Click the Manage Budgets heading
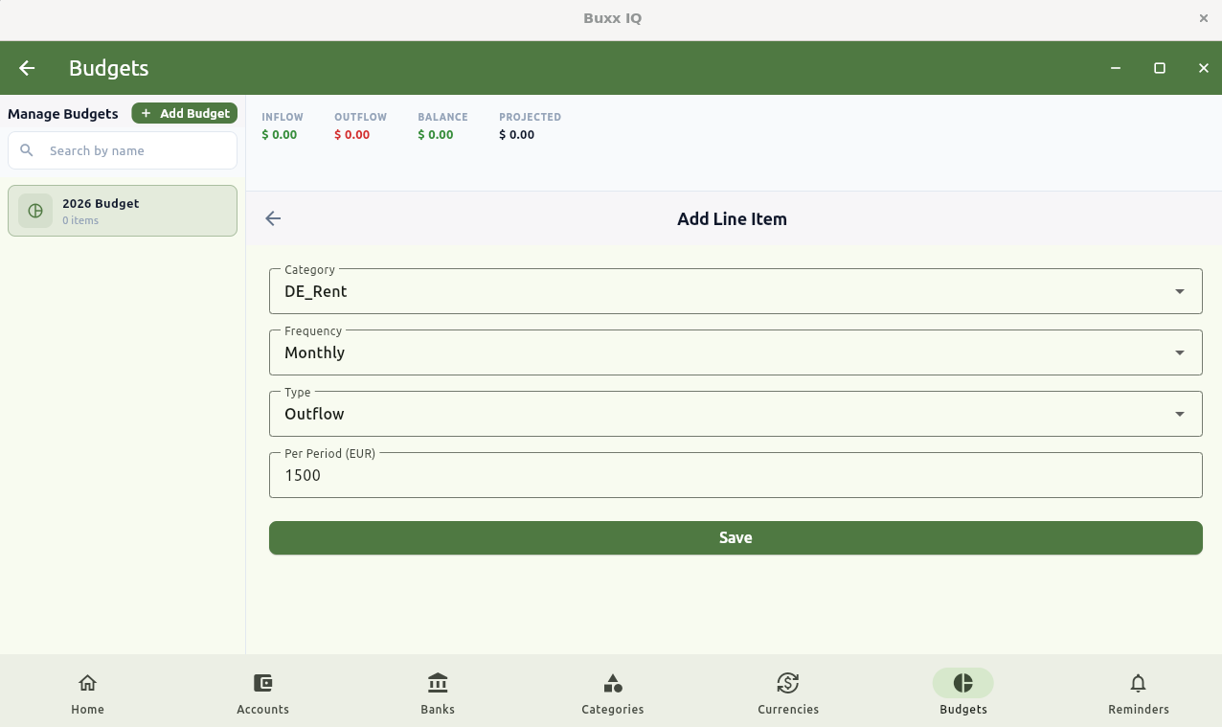This screenshot has width=1222, height=727. (63, 114)
